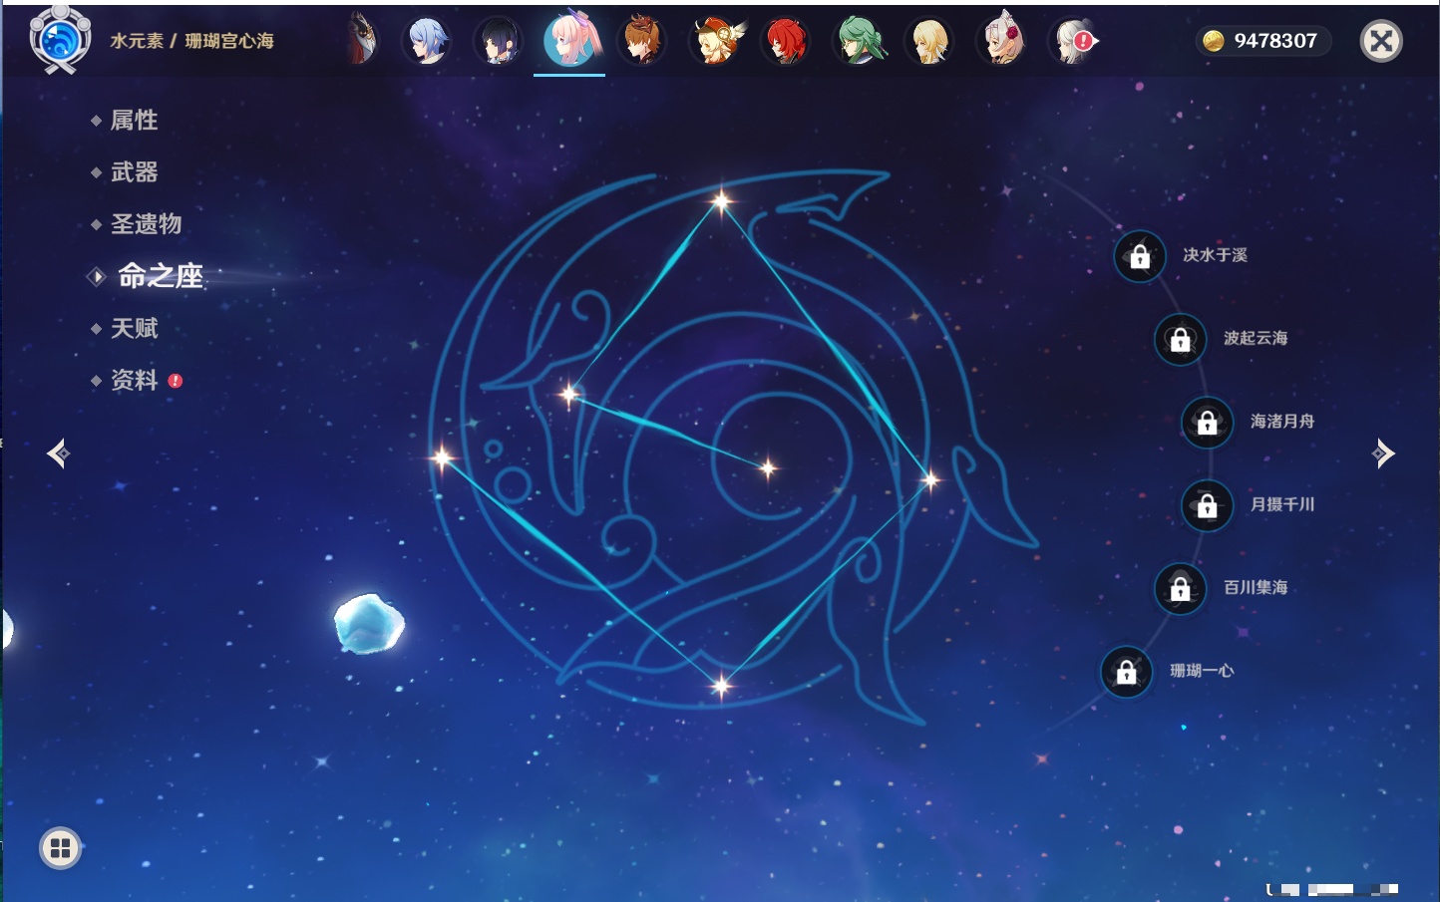1440x902 pixels.
Task: Click the Mora coin icon
Action: pos(1213,41)
